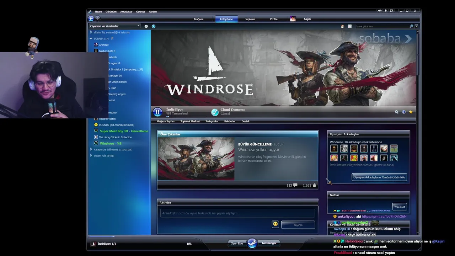Open the Steam menu
The image size is (455, 256).
click(98, 12)
